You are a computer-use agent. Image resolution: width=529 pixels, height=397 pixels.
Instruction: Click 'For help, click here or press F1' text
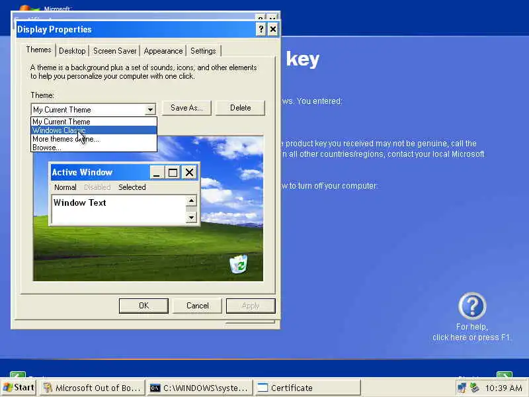tap(471, 332)
